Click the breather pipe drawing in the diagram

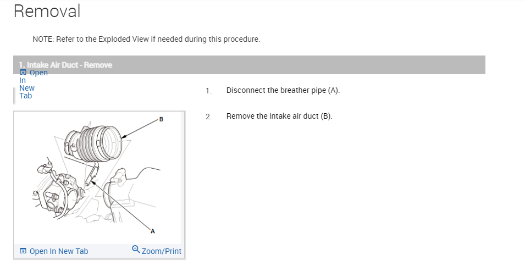[92, 176]
